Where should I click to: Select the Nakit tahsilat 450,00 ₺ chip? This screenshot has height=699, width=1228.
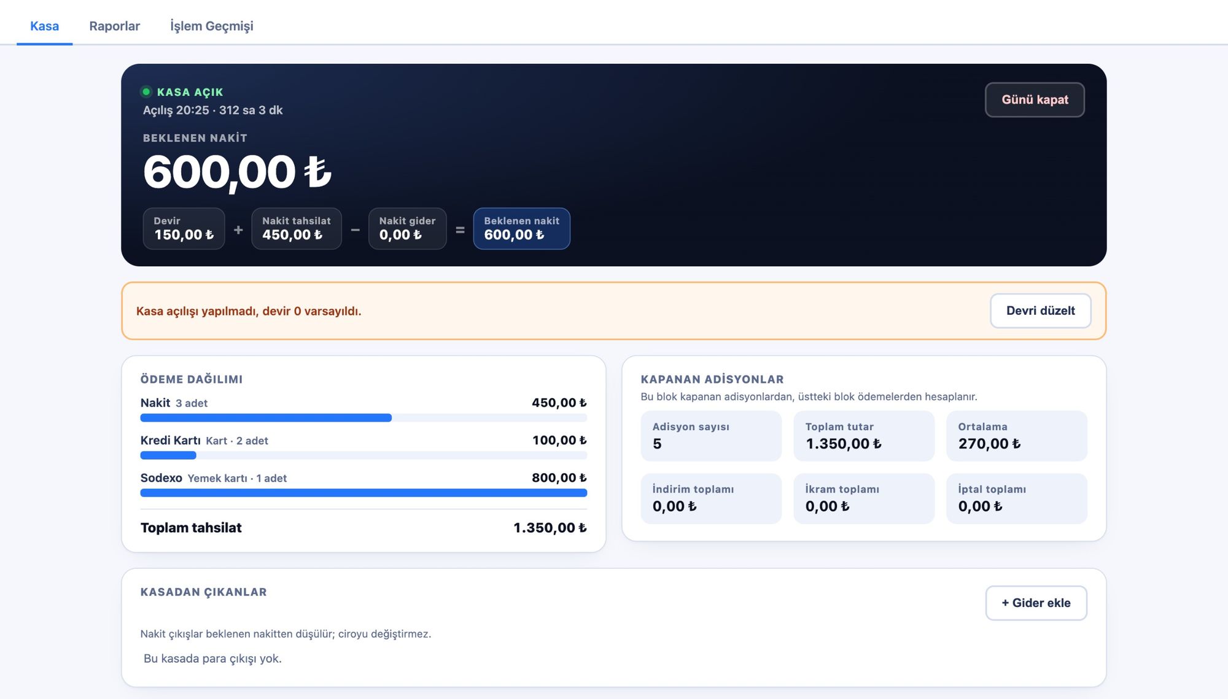[x=296, y=228]
